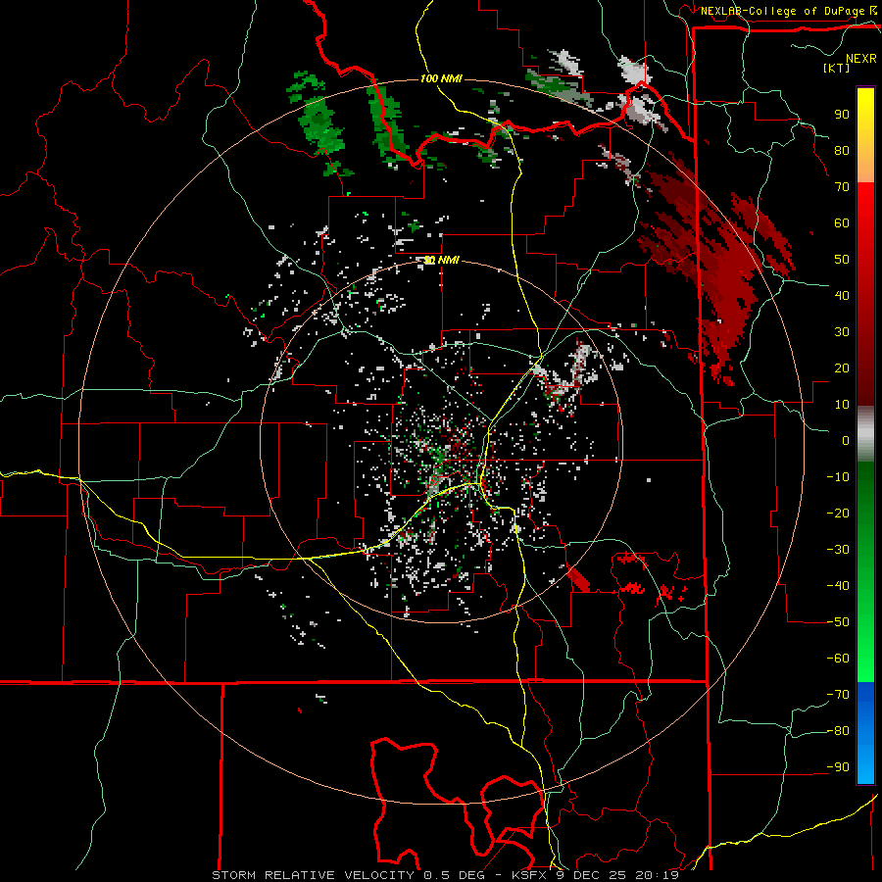Click the "NEXR" label above the scale

[x=861, y=59]
